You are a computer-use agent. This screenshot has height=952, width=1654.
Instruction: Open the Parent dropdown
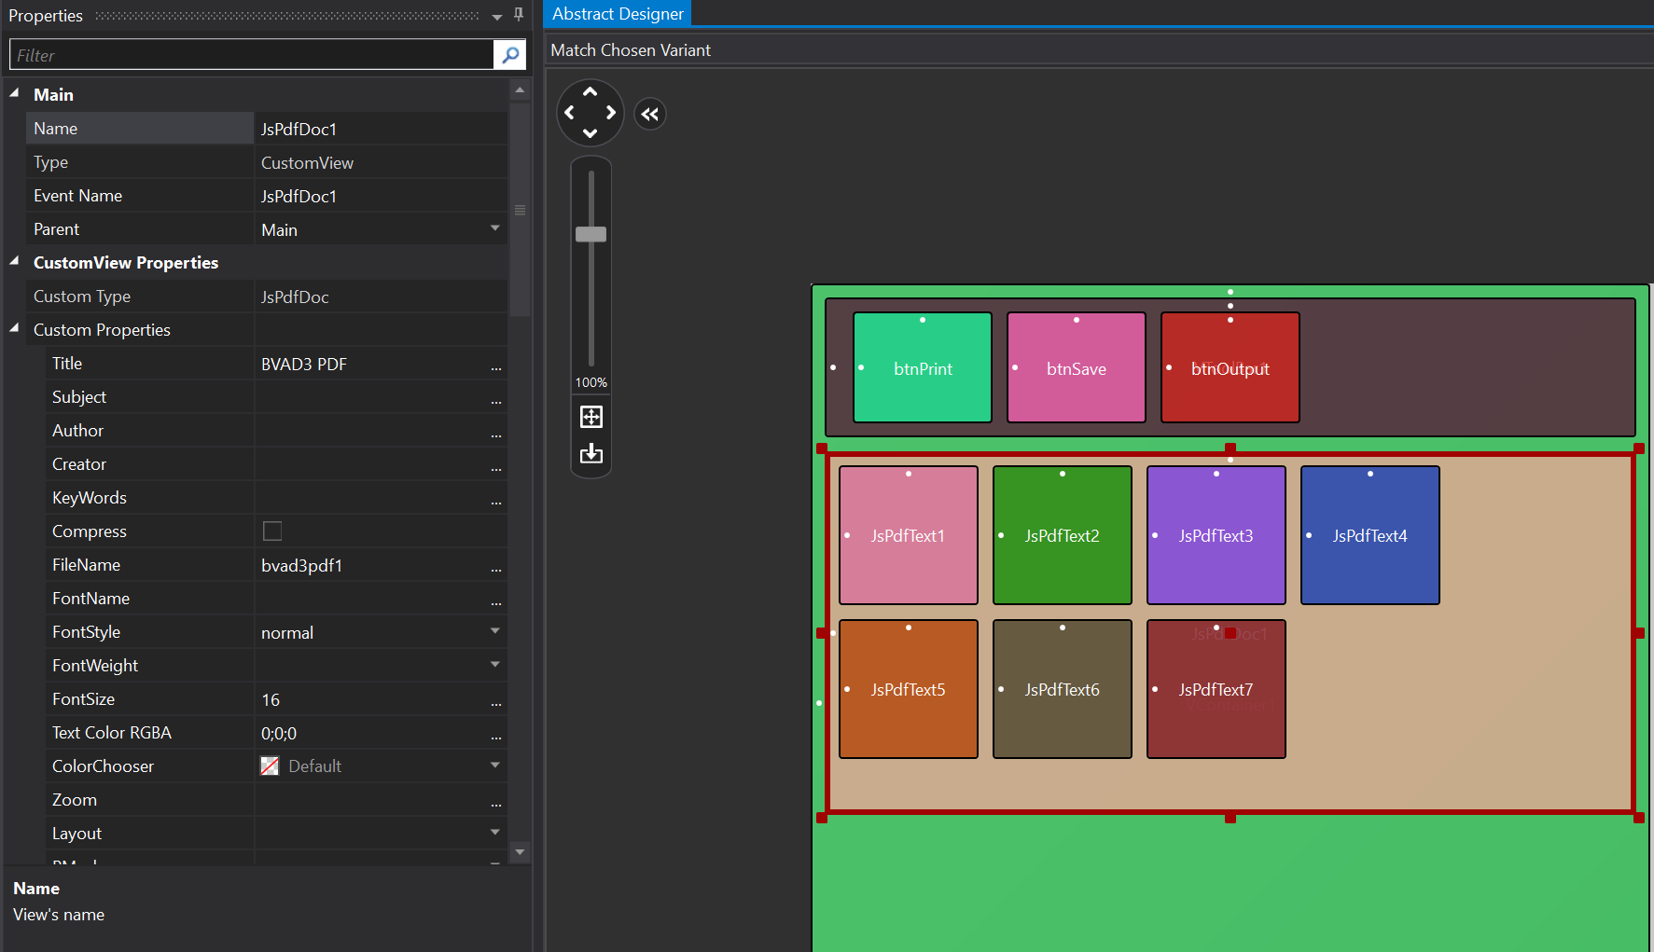click(x=494, y=229)
